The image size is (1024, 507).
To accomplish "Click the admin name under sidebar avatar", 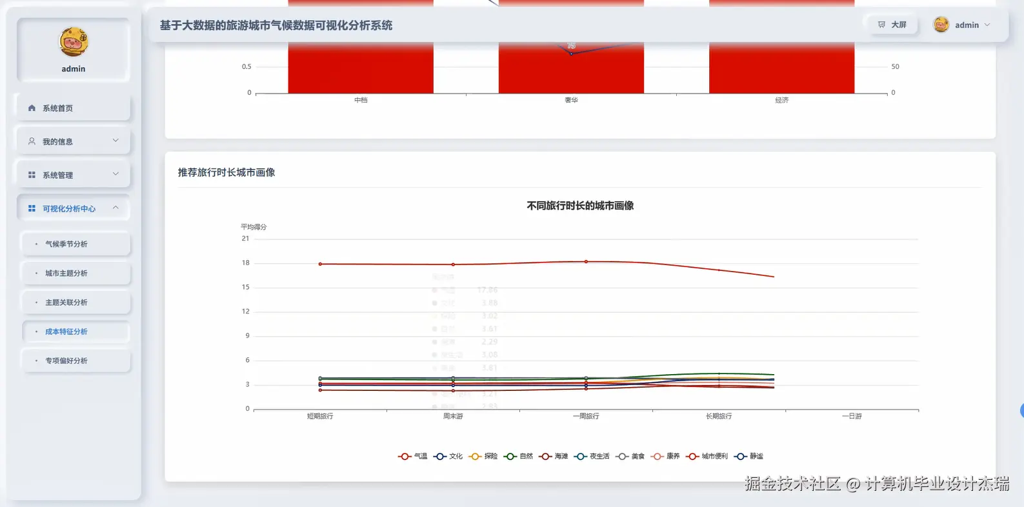I will coord(74,69).
